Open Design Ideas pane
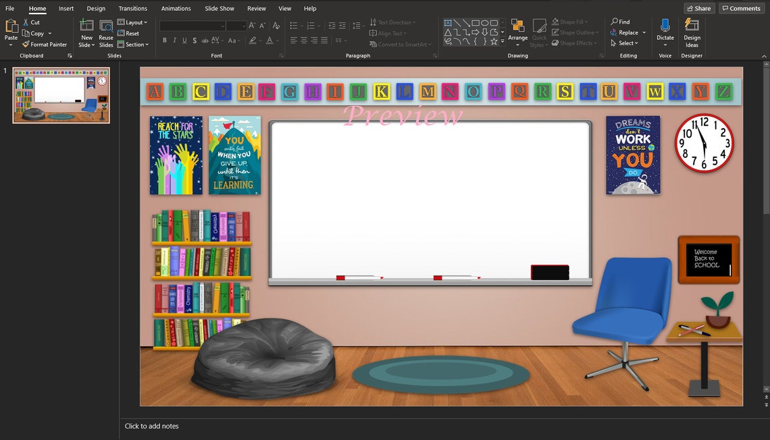The image size is (770, 440). click(x=692, y=32)
